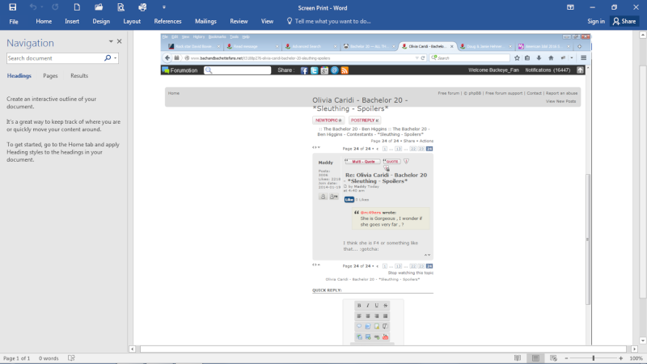Click the 0 words count in status bar
Screen dimensions: 647x364
point(49,358)
